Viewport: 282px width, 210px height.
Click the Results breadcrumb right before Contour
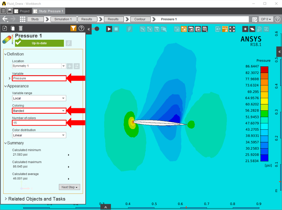[x=113, y=19]
